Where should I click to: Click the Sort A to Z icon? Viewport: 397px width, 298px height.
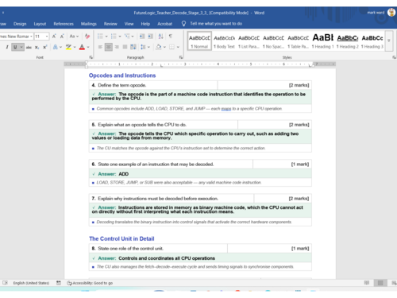tap(160, 37)
